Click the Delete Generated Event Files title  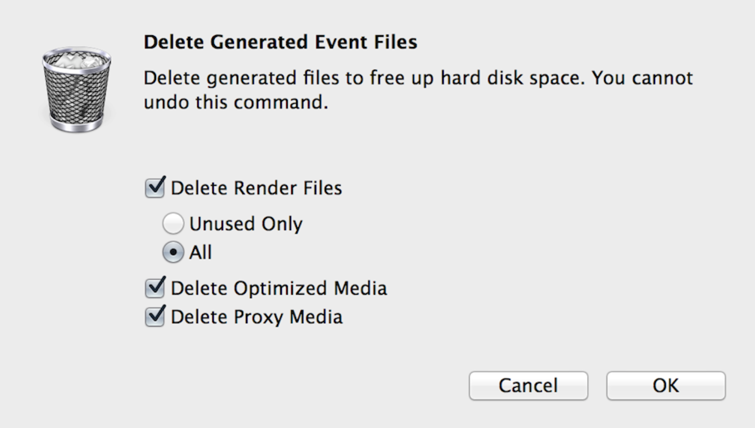pos(280,42)
